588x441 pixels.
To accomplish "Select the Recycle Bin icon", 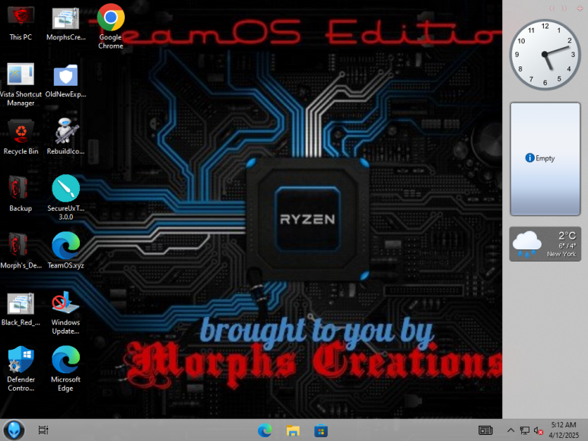I will coord(21,137).
